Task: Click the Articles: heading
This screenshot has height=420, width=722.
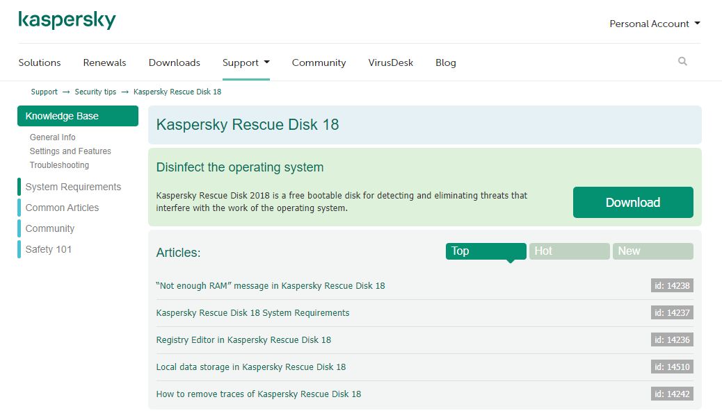Action: (x=178, y=252)
